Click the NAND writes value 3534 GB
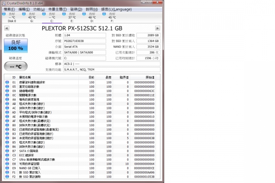Screen dimensions: 275x183 (x=148, y=47)
